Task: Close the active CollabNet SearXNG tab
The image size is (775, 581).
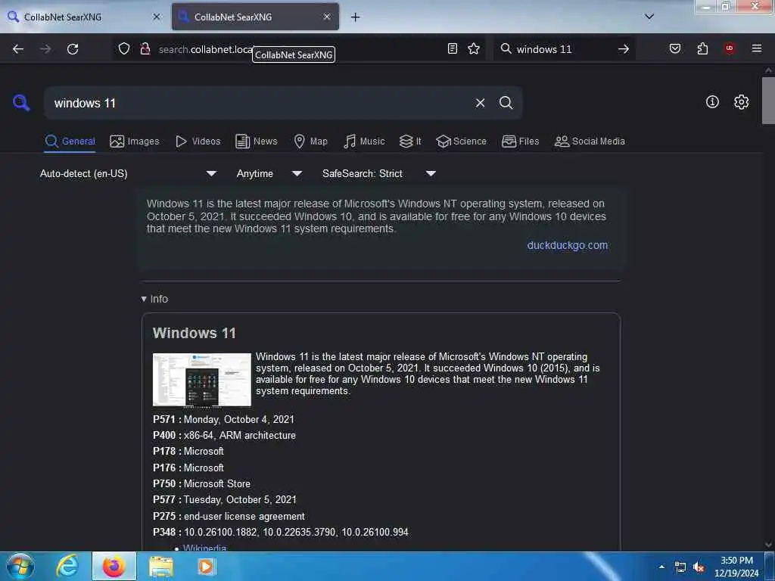Action: pyautogui.click(x=327, y=17)
